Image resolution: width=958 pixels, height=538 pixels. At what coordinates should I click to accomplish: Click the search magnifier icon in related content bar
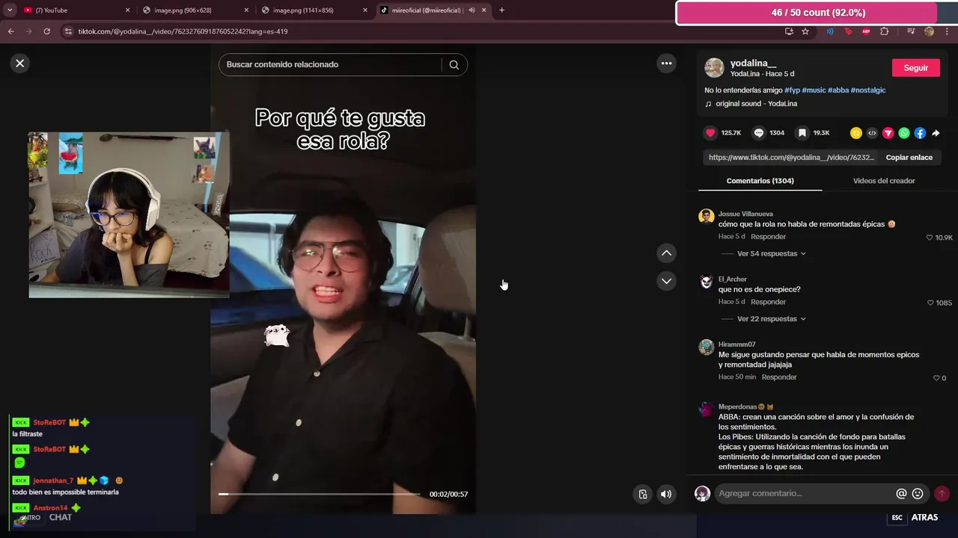point(454,64)
